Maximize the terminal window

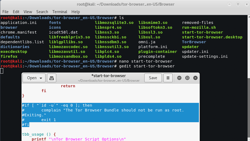click(x=238, y=4)
